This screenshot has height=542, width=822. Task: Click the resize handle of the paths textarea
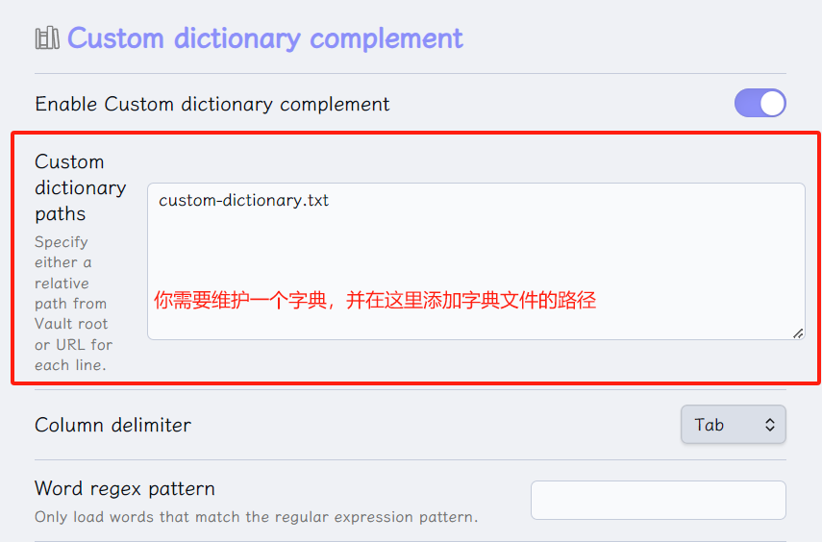coord(798,333)
